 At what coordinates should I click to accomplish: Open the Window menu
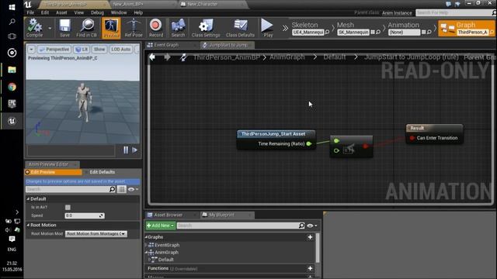[119, 12]
